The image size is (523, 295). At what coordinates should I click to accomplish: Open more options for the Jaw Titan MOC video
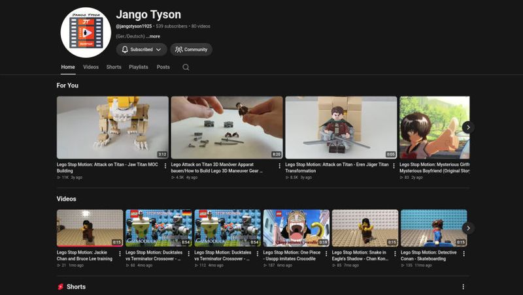(165, 166)
